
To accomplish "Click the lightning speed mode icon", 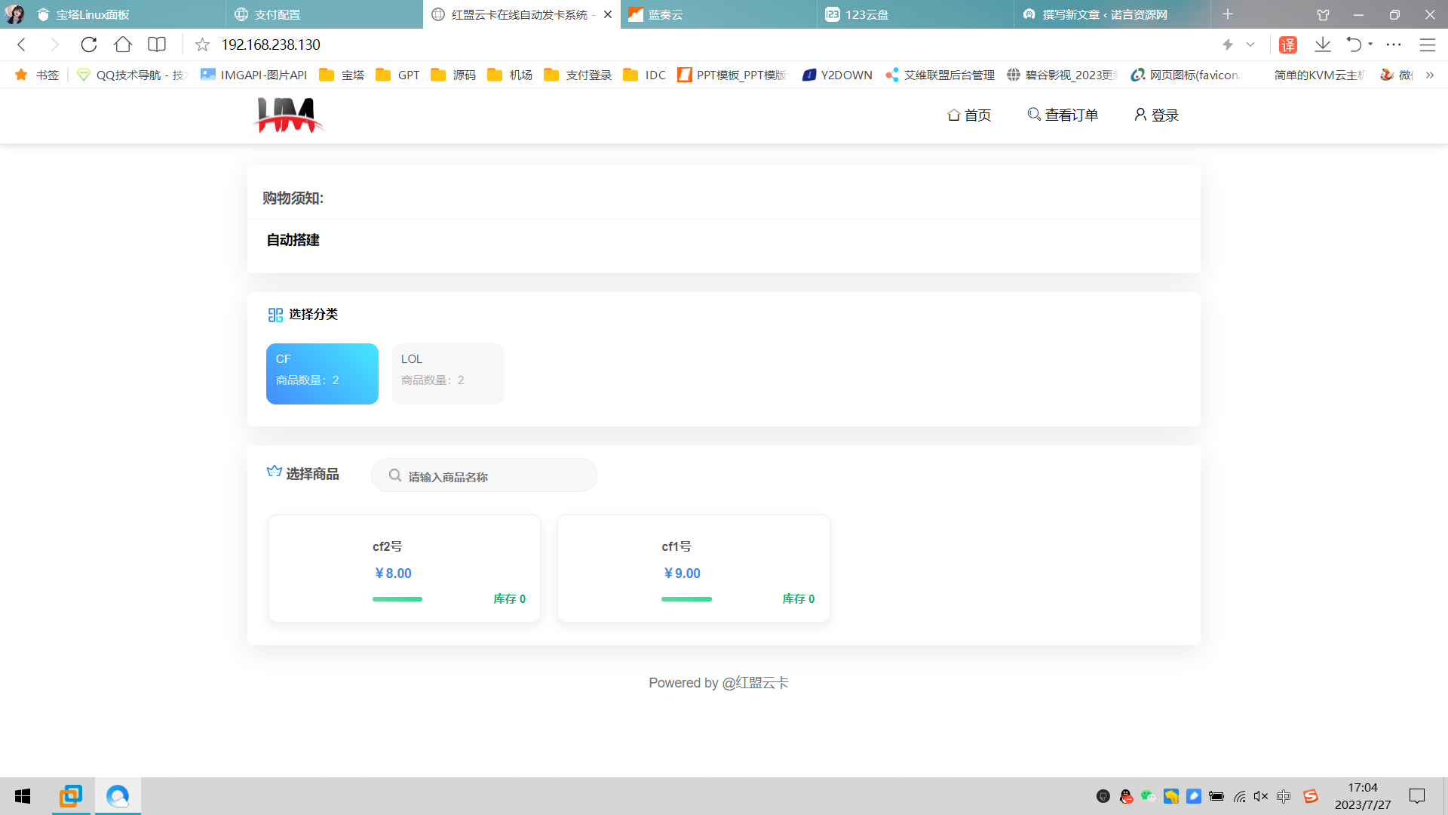I will (1228, 45).
